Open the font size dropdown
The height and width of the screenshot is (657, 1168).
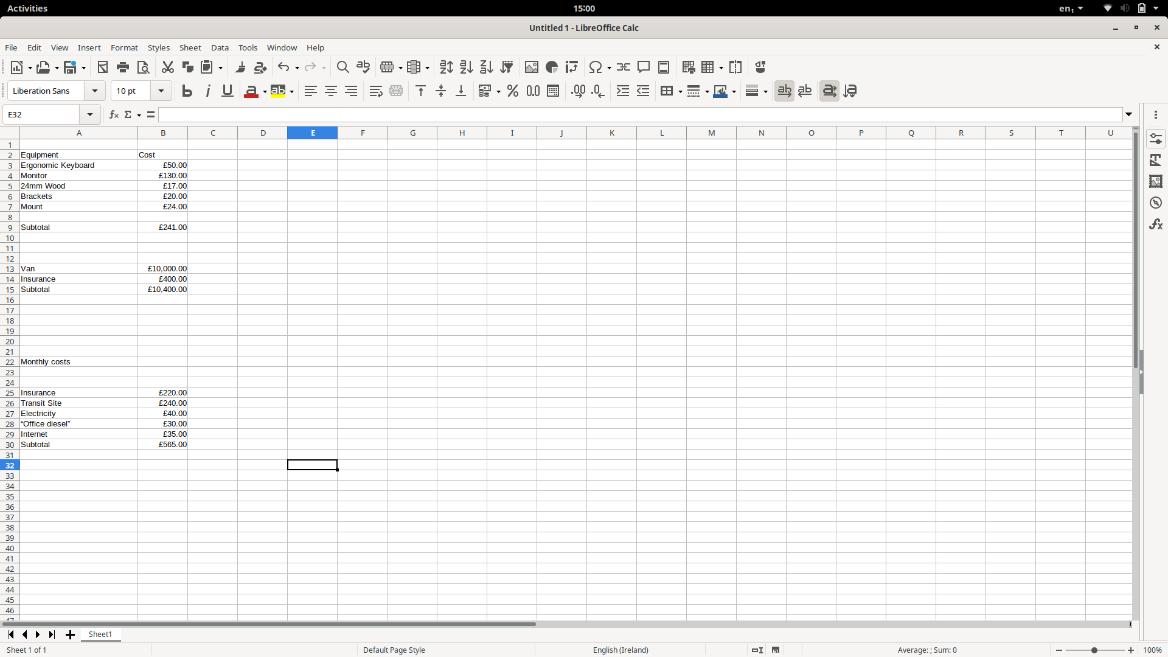coord(161,91)
